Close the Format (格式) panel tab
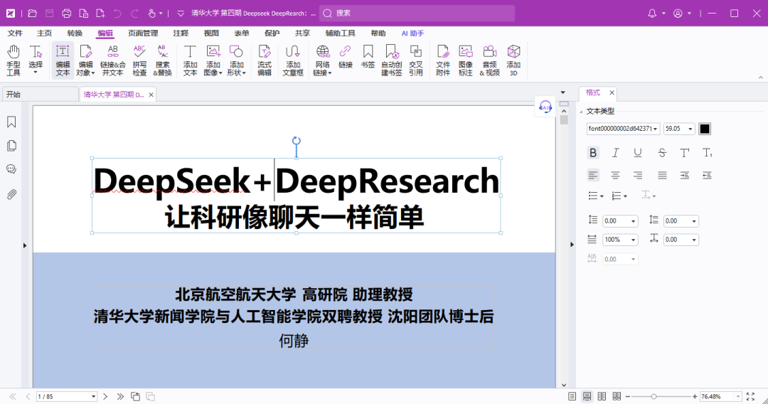Screen dimensions: 768x404 click(x=612, y=92)
